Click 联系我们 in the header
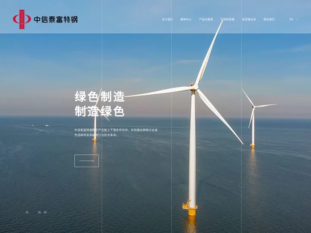Viewport: 311px width, 233px height. (269, 19)
